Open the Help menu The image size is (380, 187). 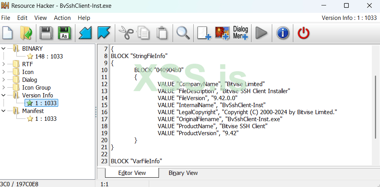(84, 18)
